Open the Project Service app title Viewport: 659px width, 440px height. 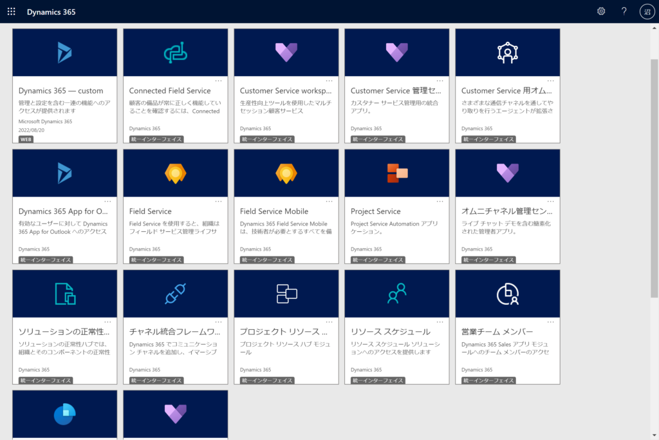375,211
